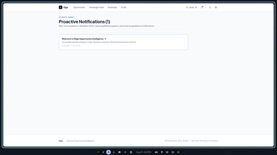Open the clock showing Aug 31, 5:52 PM
277x155 pixels.
[144, 152]
